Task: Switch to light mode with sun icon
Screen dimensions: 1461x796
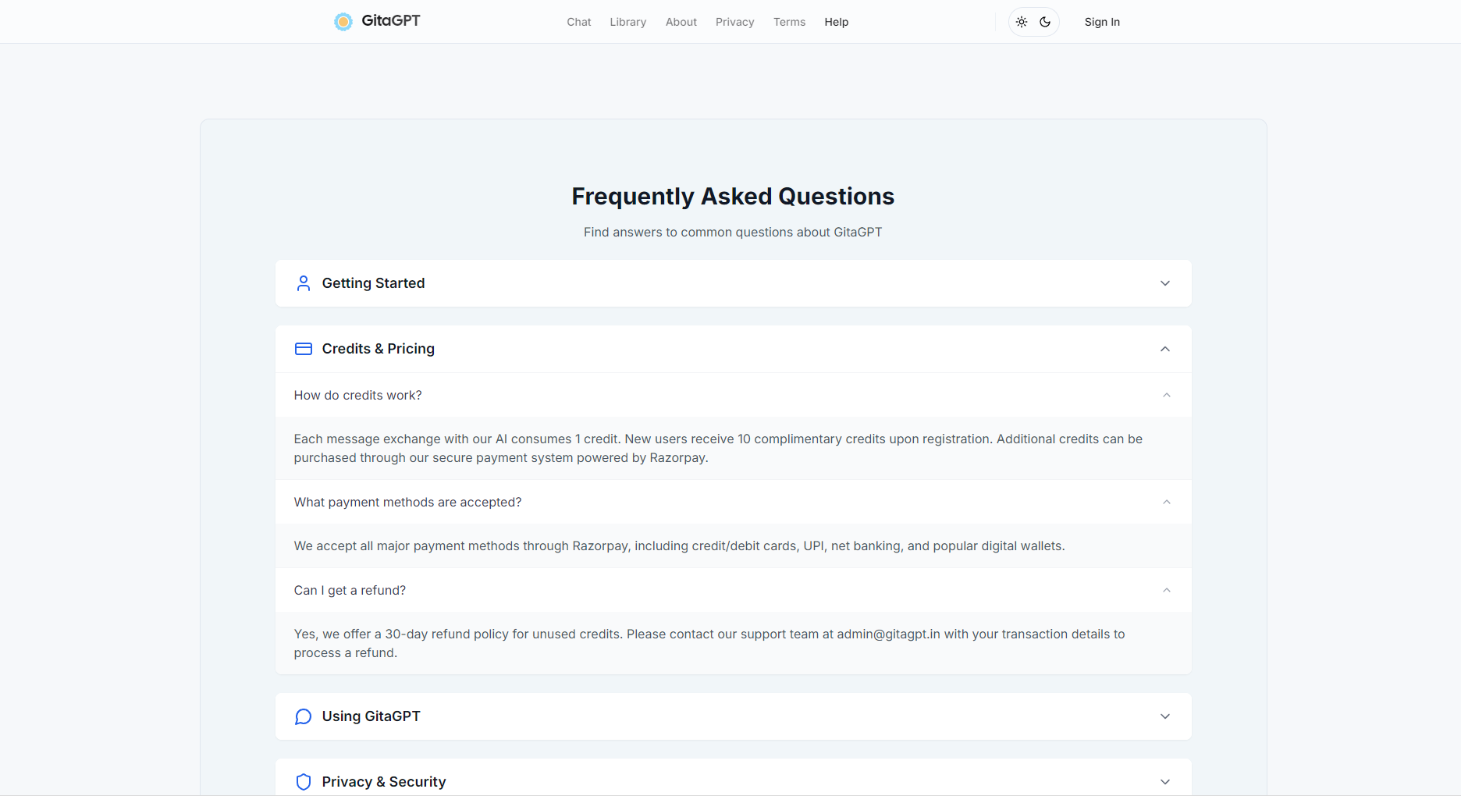Action: [x=1022, y=22]
